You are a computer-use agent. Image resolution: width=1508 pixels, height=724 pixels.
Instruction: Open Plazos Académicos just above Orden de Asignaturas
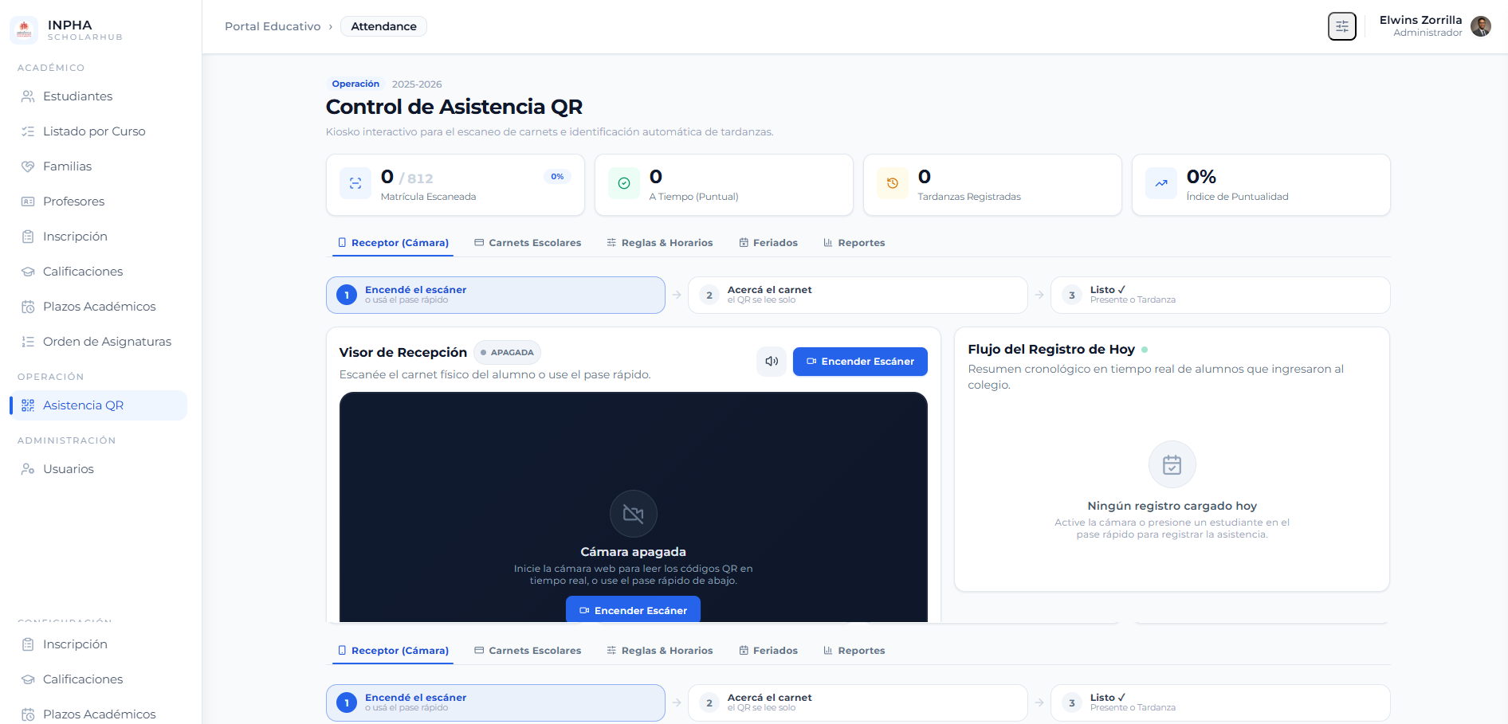(98, 307)
